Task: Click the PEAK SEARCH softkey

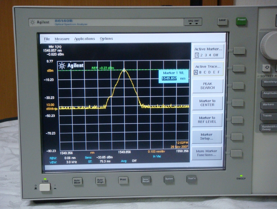Action: [x=208, y=86]
